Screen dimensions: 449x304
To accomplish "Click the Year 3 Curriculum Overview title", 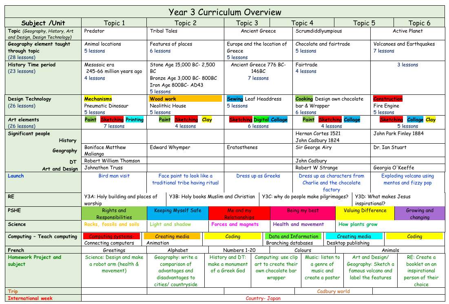I will (x=225, y=12).
